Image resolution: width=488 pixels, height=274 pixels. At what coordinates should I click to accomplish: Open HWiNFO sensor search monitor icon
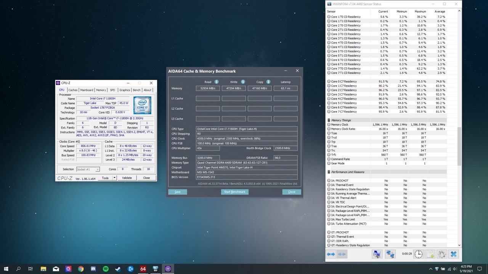point(377,254)
